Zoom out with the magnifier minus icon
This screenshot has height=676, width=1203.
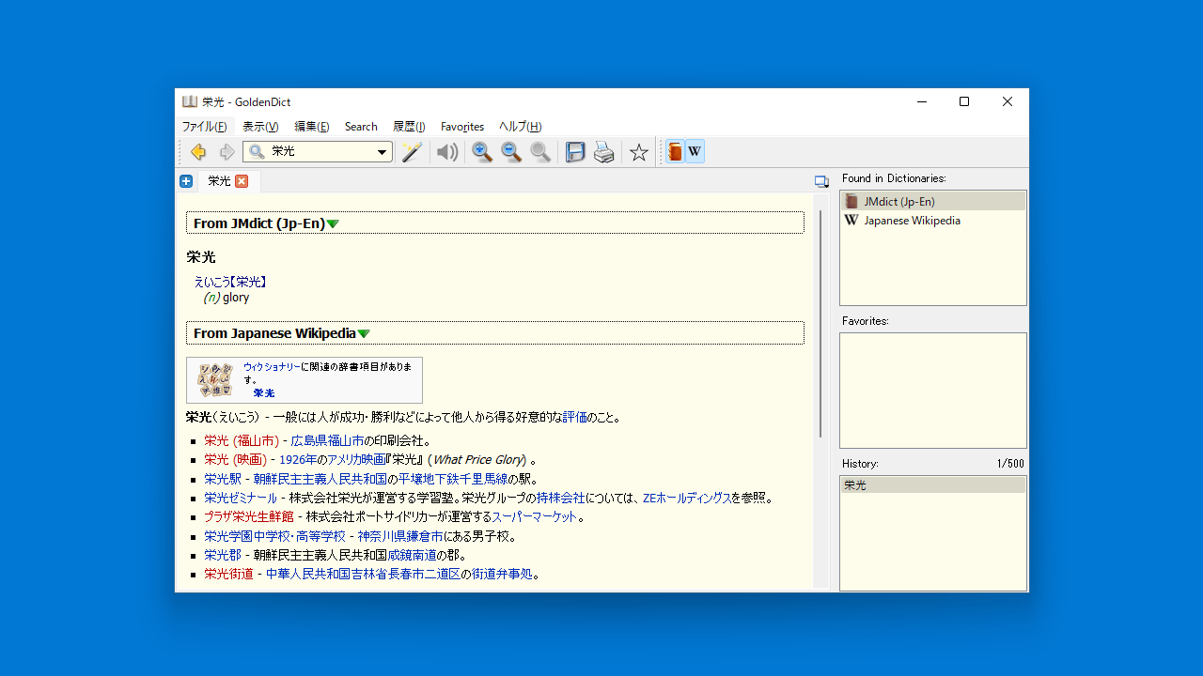(x=511, y=152)
